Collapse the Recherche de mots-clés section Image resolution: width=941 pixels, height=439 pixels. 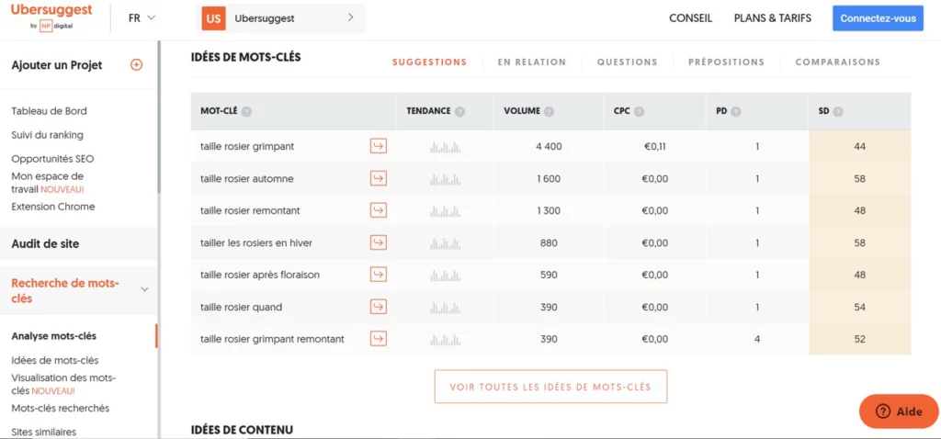(144, 289)
